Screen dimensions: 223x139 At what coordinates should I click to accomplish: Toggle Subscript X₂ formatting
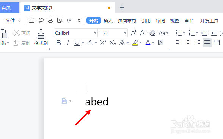point(113,43)
